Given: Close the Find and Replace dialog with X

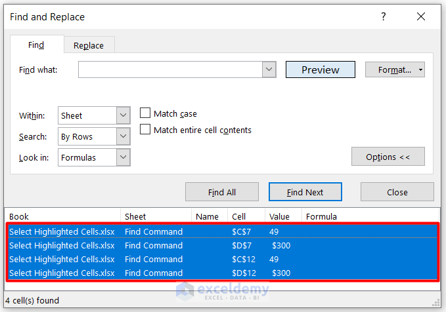Looking at the screenshot, I should pyautogui.click(x=421, y=17).
